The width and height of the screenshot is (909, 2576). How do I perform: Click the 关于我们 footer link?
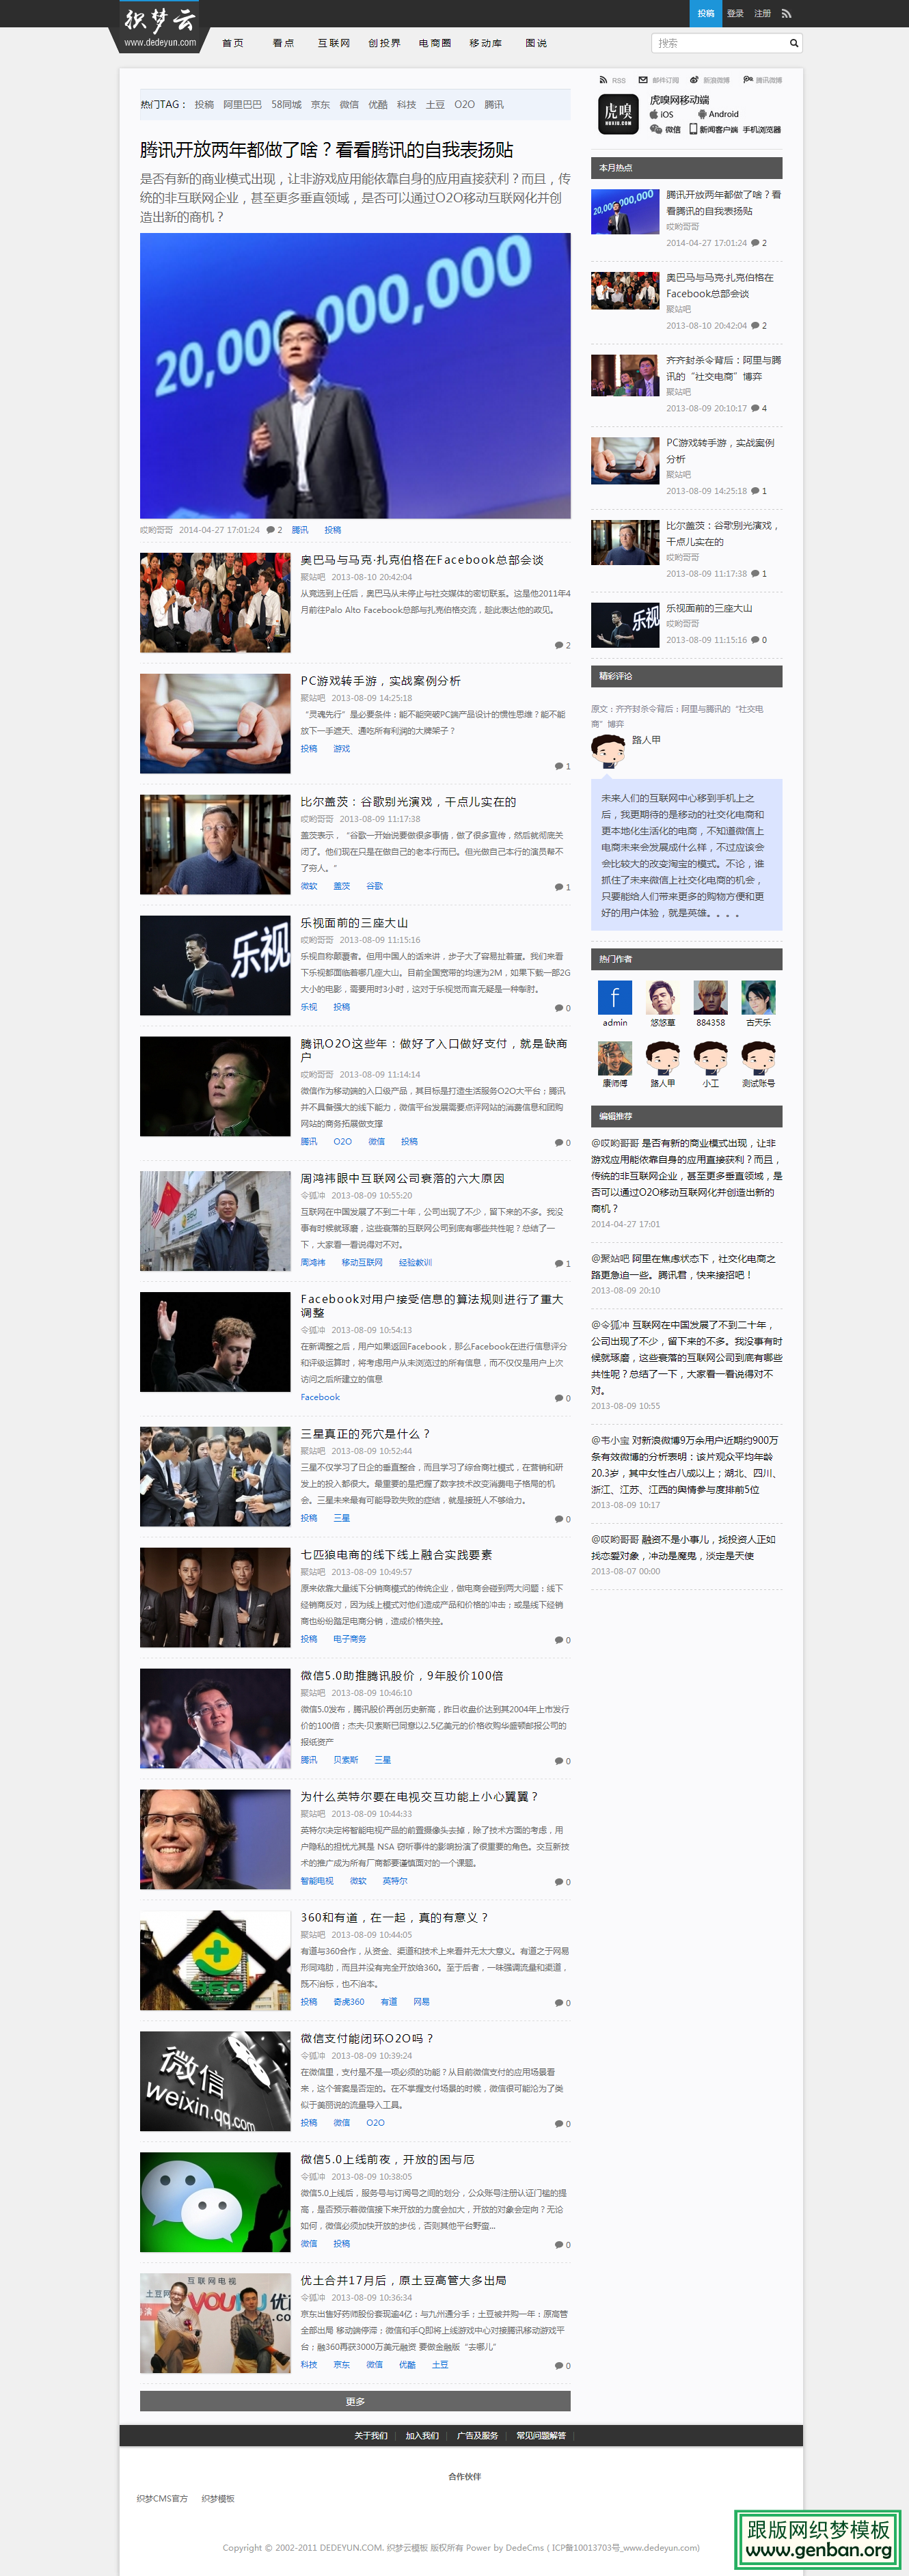click(370, 2435)
